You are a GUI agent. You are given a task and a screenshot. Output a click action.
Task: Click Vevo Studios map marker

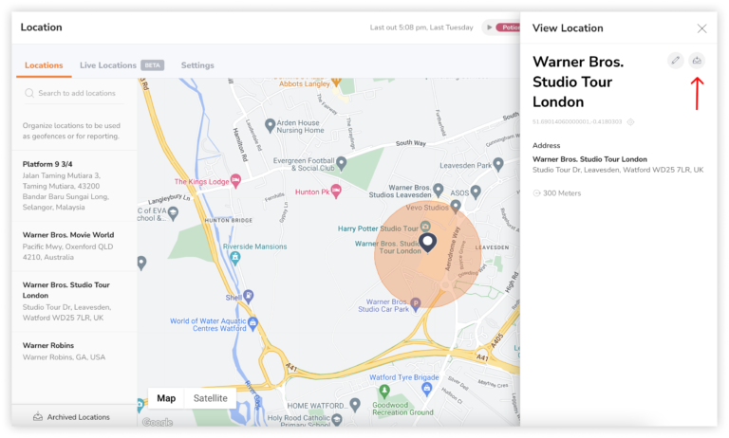456,206
